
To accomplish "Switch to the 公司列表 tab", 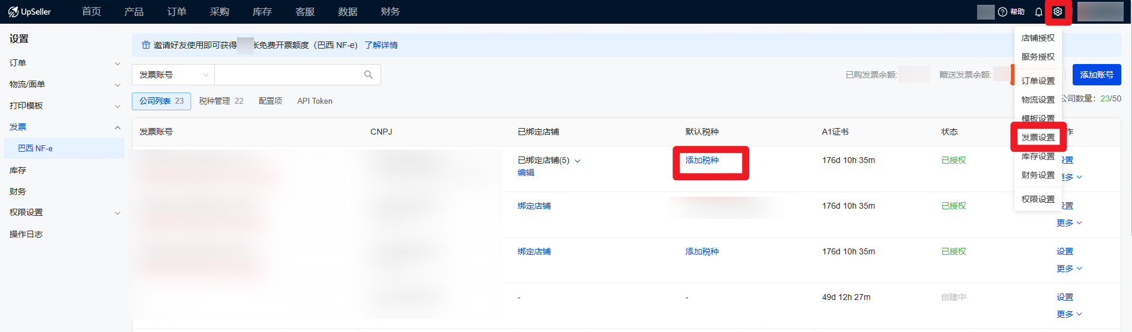I will pyautogui.click(x=161, y=101).
